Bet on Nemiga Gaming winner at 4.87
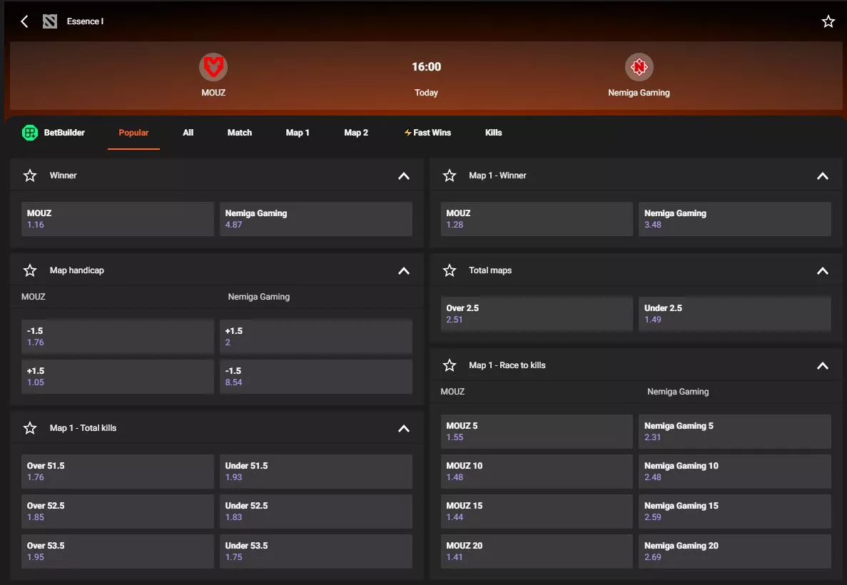This screenshot has height=585, width=847. point(316,219)
